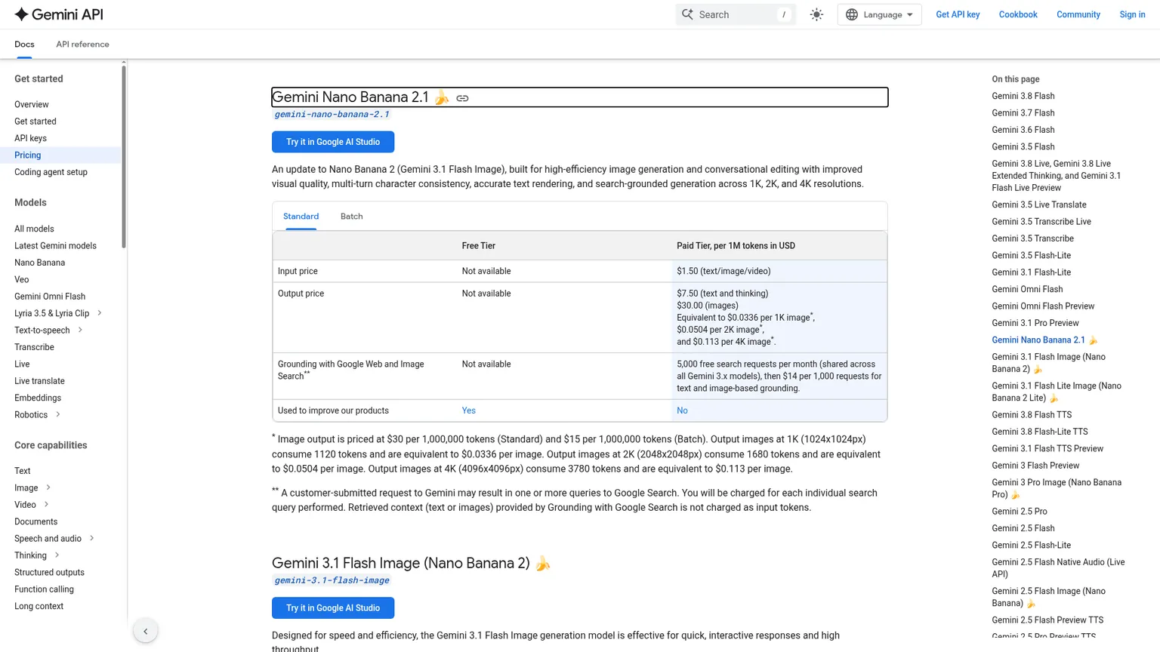Open the Community link
The height and width of the screenshot is (652, 1160).
click(1078, 14)
